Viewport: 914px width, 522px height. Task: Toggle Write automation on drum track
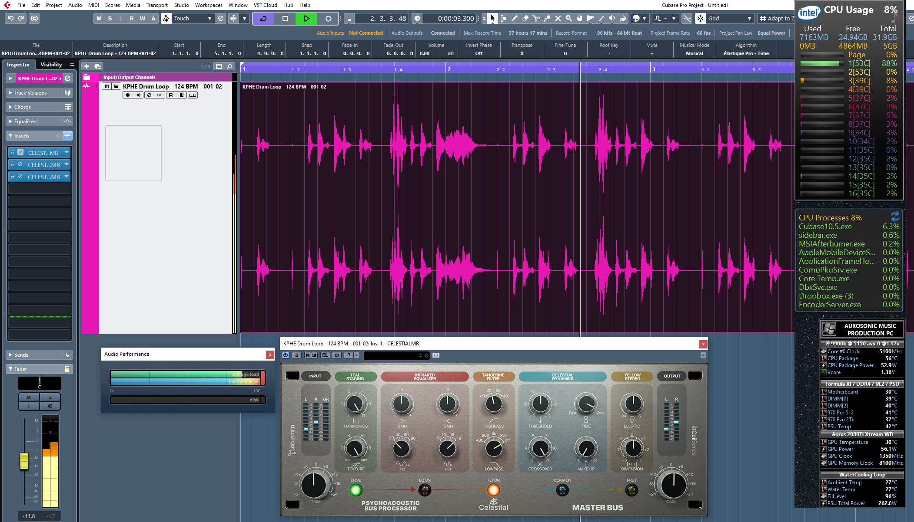pyautogui.click(x=181, y=95)
